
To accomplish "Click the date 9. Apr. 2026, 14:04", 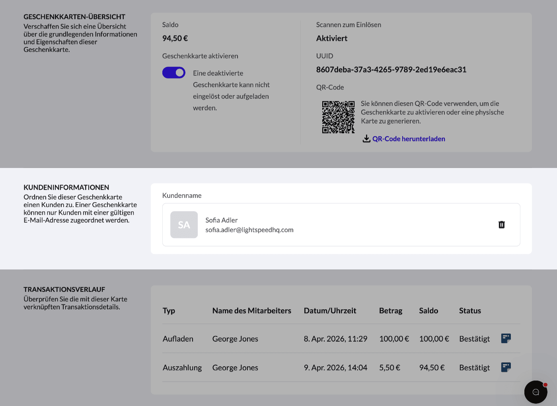I will tap(335, 367).
